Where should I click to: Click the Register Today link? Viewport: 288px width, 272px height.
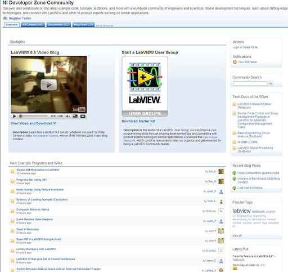pyautogui.click(x=20, y=18)
